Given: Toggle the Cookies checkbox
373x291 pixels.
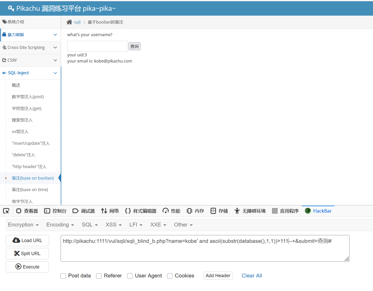Looking at the screenshot, I should pos(170,276).
